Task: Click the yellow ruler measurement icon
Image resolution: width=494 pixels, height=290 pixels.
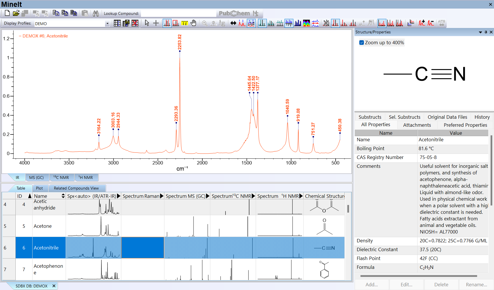Action: 185,23
